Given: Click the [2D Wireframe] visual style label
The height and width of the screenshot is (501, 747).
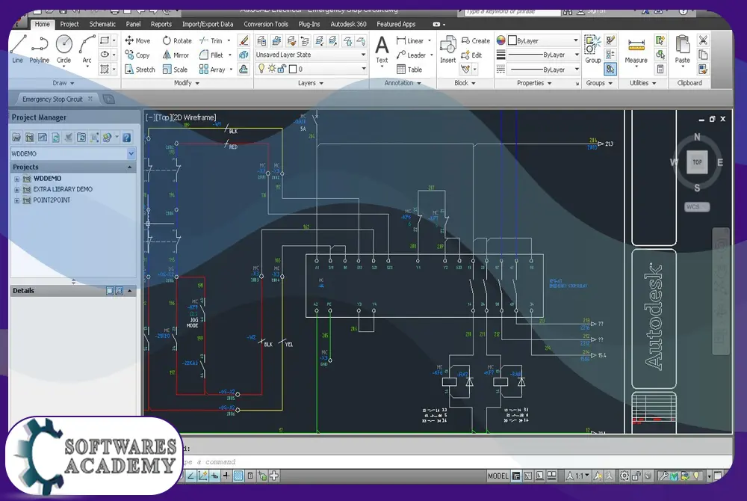Looking at the screenshot, I should tap(194, 117).
